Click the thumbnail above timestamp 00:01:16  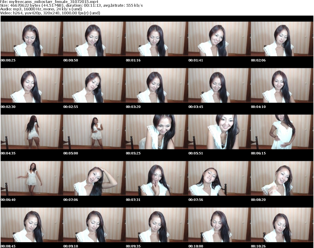[157, 39]
